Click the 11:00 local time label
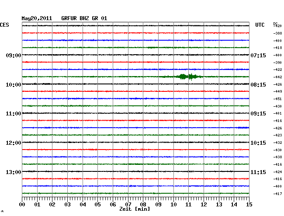 14,114
